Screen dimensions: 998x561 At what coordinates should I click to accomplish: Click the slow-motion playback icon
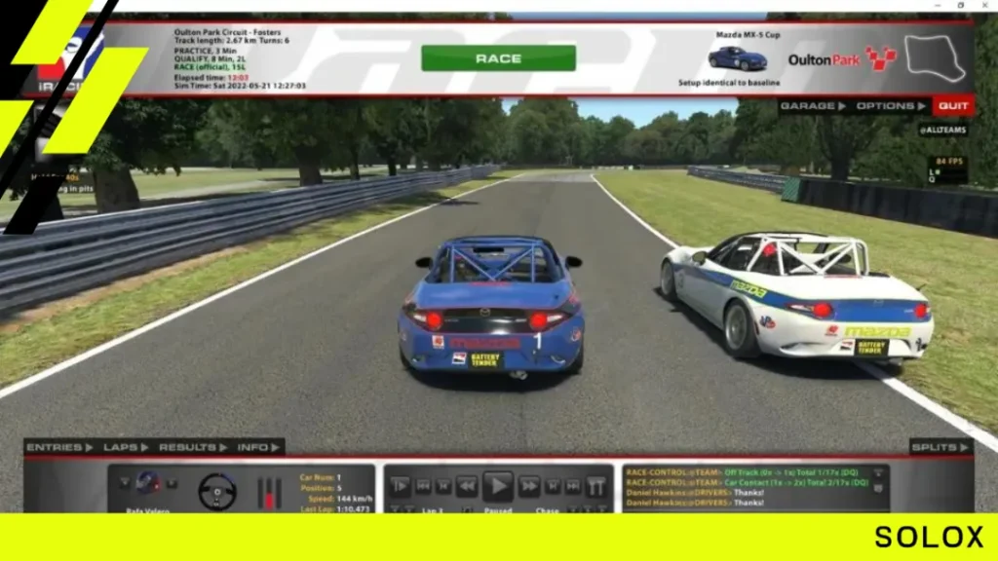click(400, 487)
